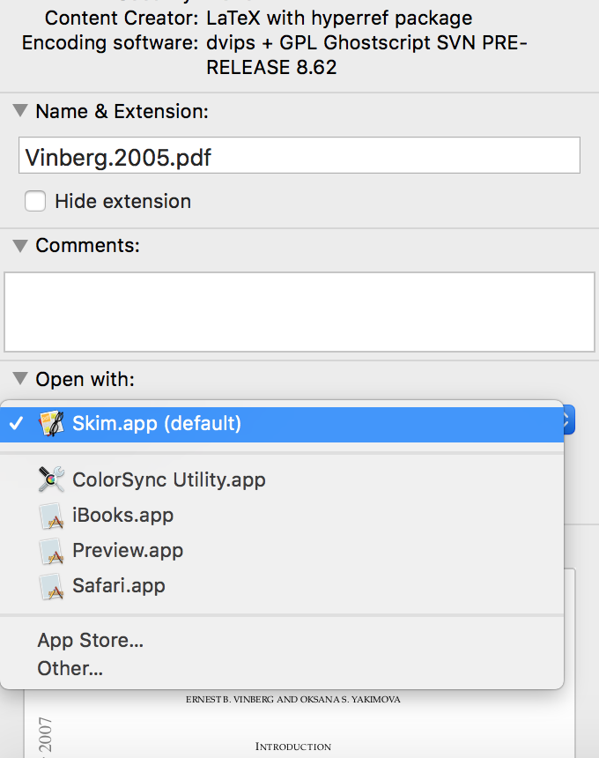
Task: Click inside the Comments text box
Action: coord(299,312)
